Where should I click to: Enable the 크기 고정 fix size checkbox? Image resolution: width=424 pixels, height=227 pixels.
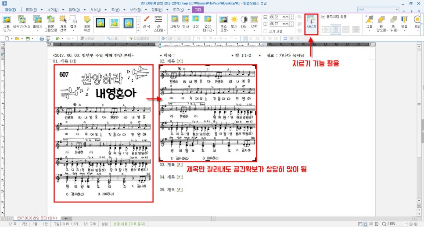(x=265, y=31)
